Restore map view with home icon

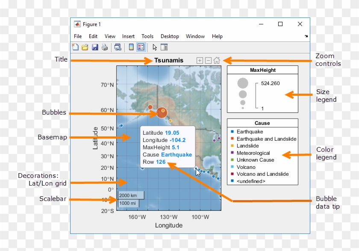[217, 60]
